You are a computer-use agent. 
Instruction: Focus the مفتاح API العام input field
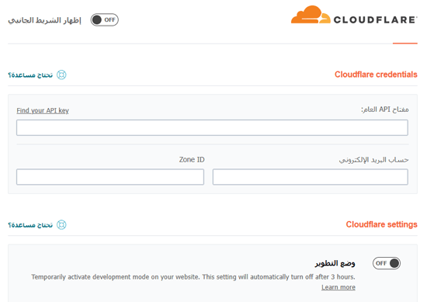click(x=212, y=128)
